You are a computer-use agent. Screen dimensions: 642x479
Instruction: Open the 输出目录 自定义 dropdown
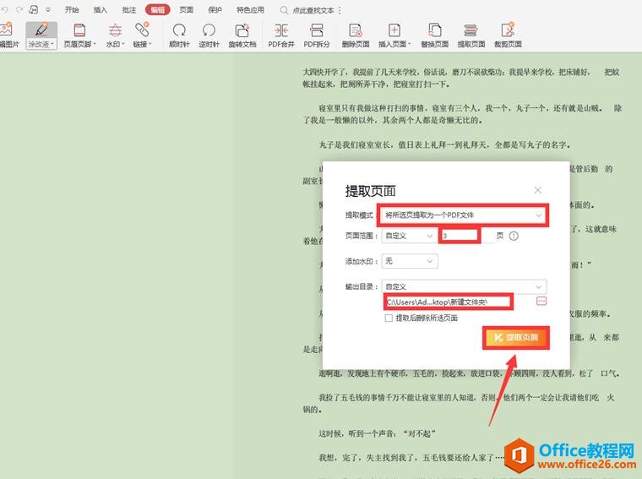point(464,286)
